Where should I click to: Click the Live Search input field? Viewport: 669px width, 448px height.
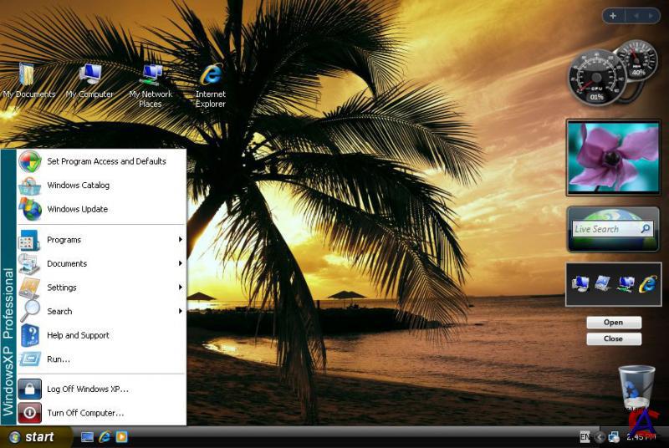605,229
